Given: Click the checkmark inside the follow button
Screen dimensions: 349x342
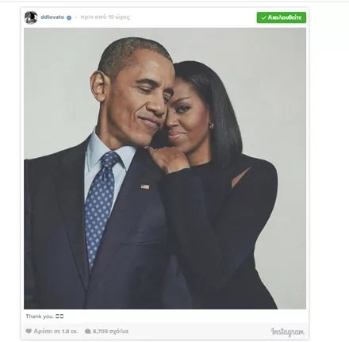Looking at the screenshot, I should [263, 17].
